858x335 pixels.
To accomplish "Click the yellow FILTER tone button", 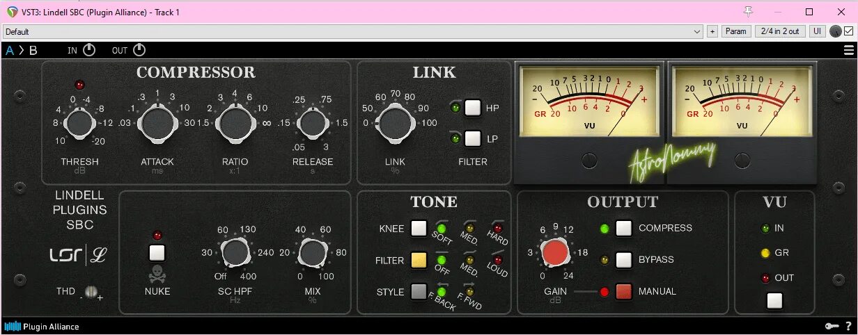I will pyautogui.click(x=419, y=260).
